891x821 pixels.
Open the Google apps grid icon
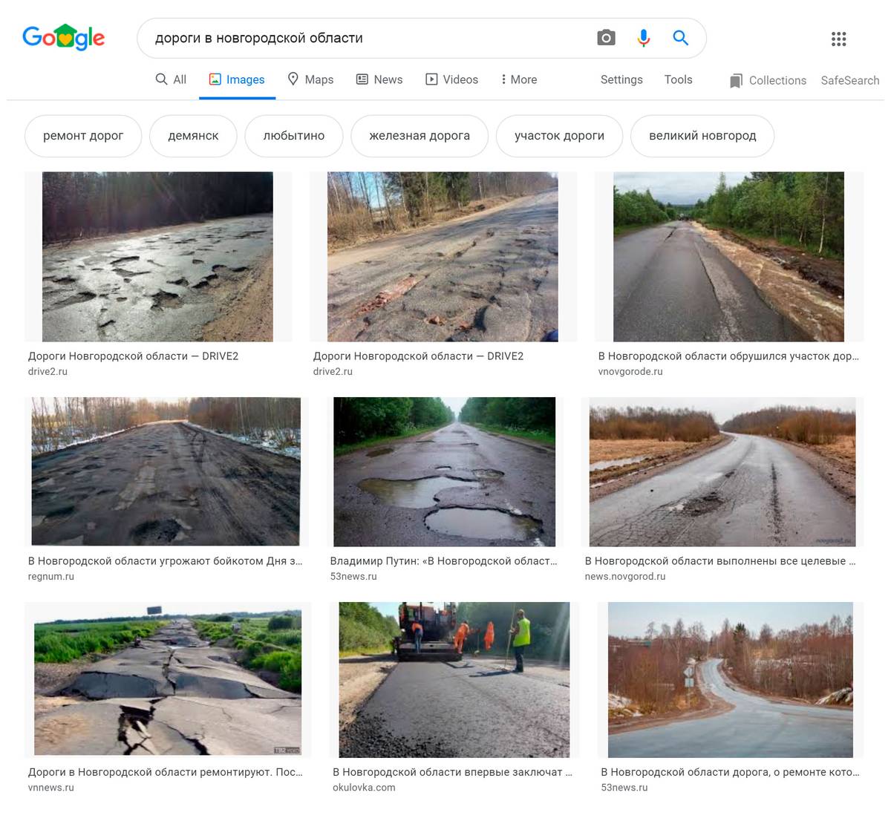(838, 39)
